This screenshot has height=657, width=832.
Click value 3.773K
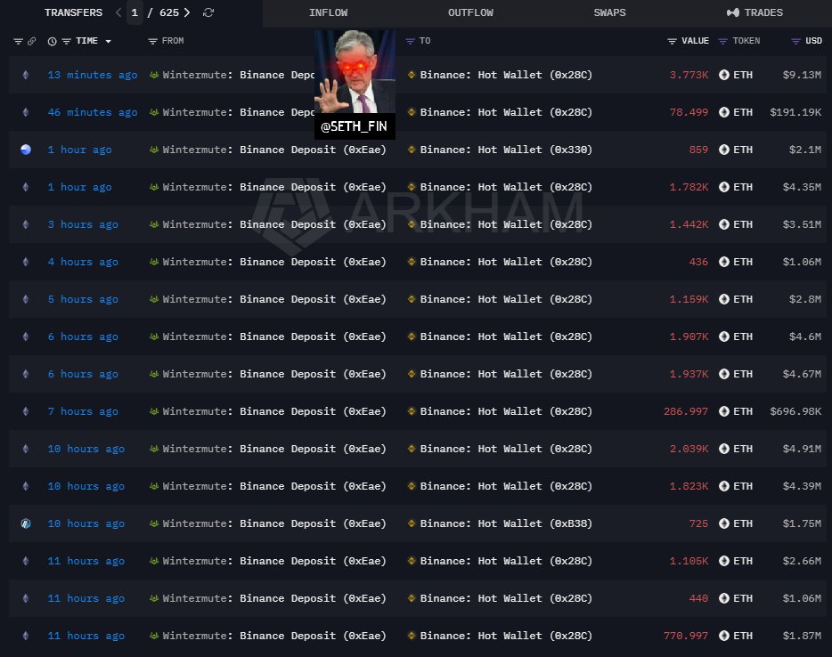pyautogui.click(x=689, y=75)
